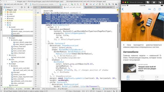Open main_feed.dart in project tree
The image size is (164, 92).
tap(18, 49)
